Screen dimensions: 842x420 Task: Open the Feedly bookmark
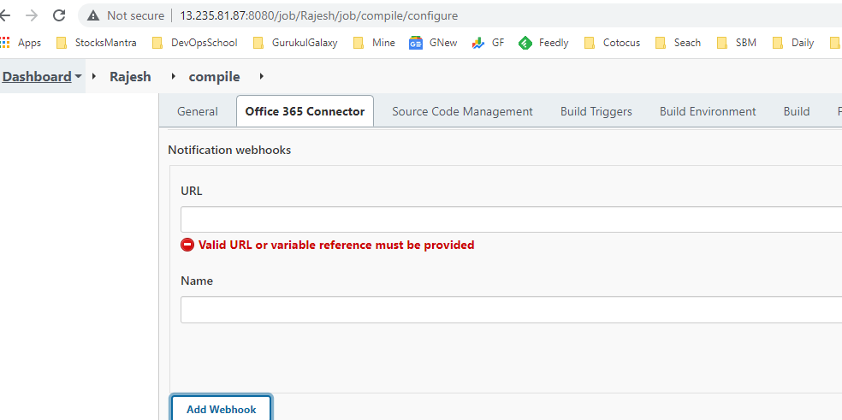coord(543,43)
